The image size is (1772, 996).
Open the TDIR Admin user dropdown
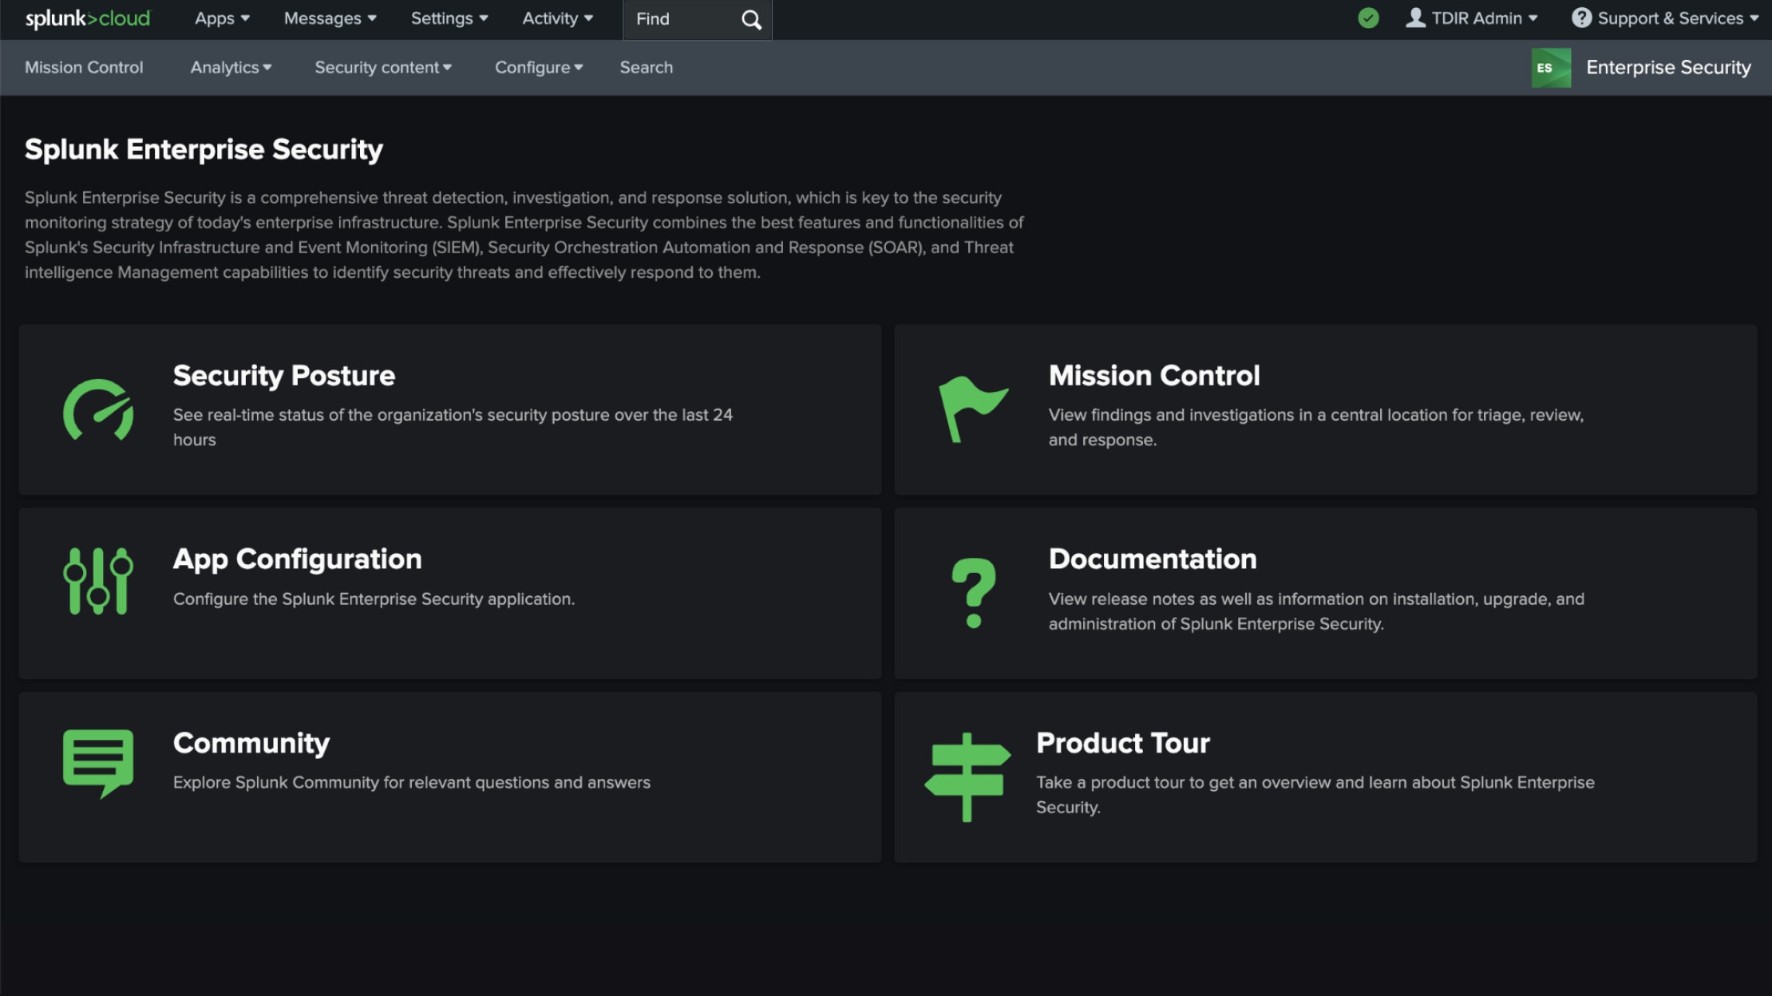tap(1473, 18)
